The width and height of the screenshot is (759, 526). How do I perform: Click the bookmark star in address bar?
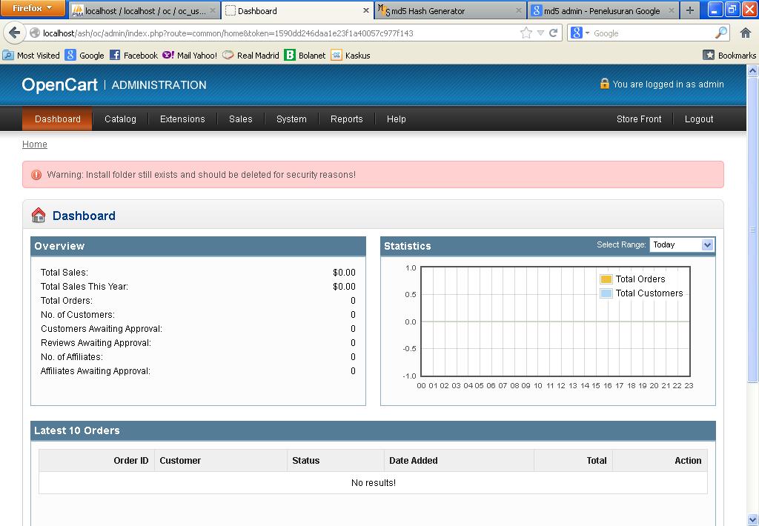point(526,33)
